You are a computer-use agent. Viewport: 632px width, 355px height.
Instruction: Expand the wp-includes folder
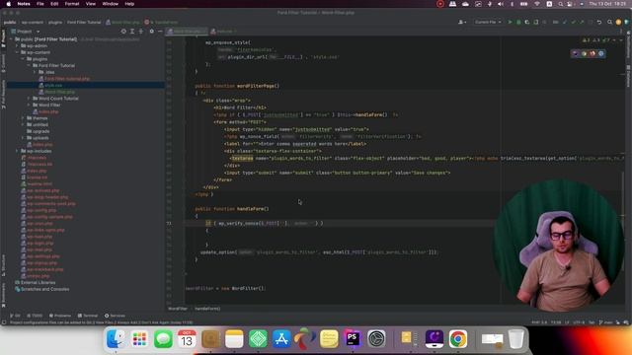pos(18,151)
